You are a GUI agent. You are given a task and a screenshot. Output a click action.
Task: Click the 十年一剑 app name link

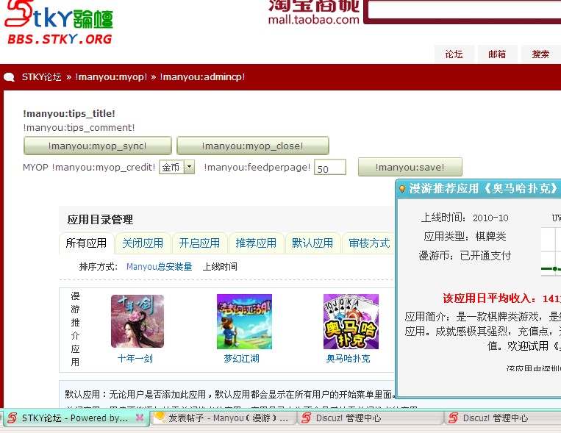(x=135, y=358)
